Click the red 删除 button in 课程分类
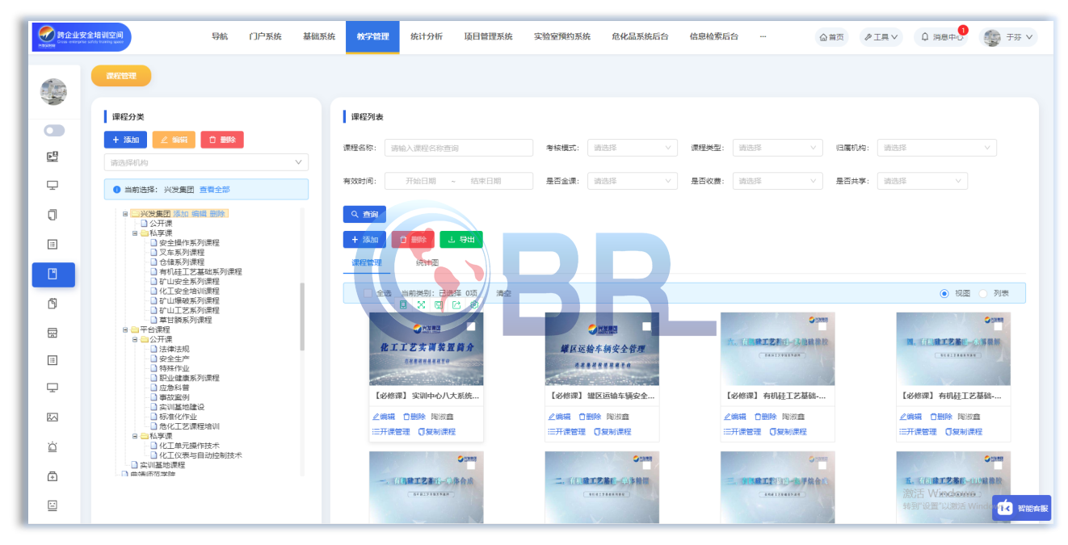The width and height of the screenshot is (1068, 545). 222,140
